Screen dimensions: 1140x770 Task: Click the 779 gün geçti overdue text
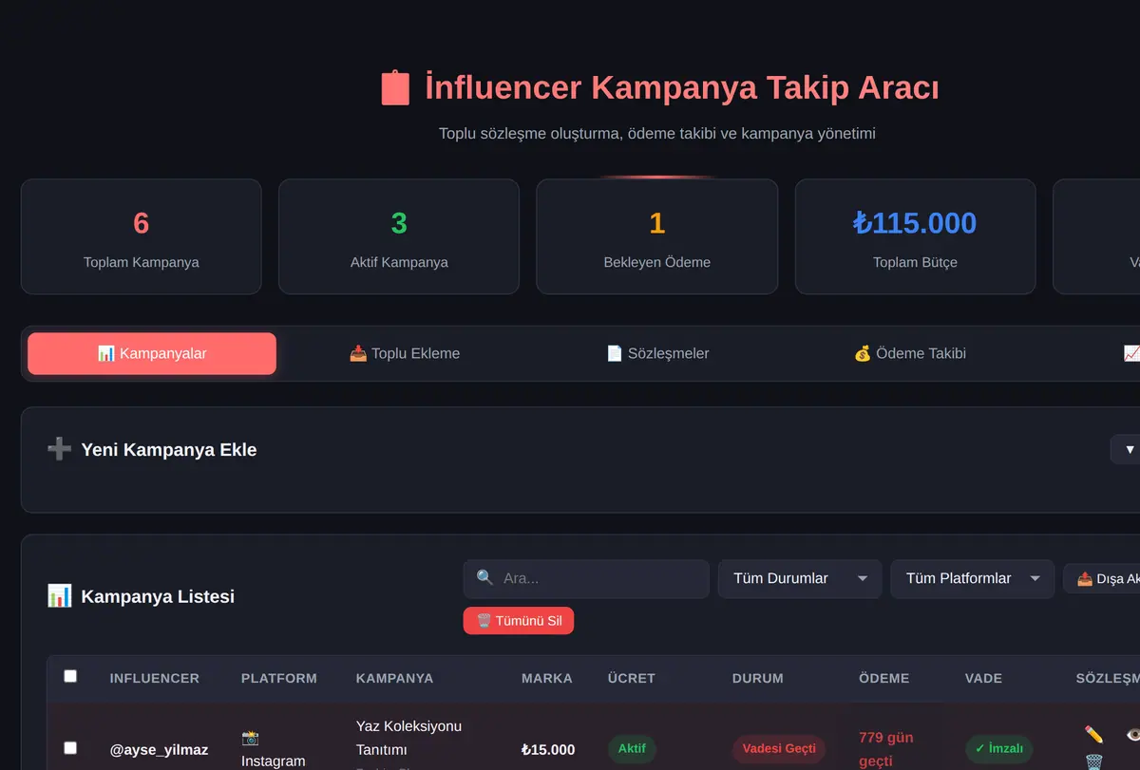click(885, 749)
